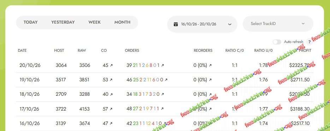Click host value 3722
330x131 pixels.
coord(61,109)
